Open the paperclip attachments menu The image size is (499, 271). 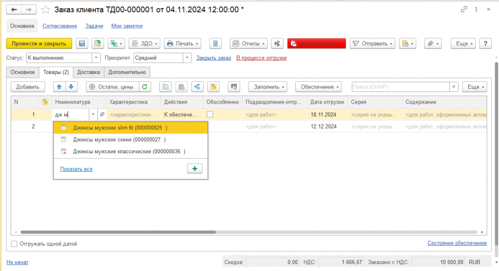click(x=433, y=43)
